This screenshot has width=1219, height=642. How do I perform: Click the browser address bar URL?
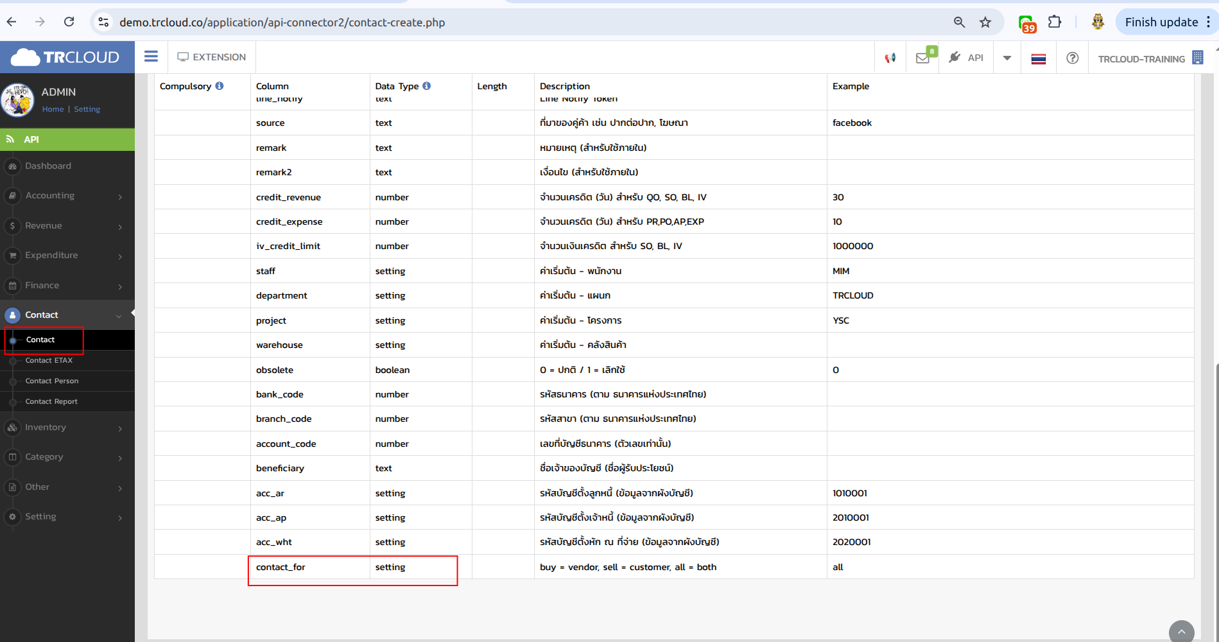[x=282, y=22]
